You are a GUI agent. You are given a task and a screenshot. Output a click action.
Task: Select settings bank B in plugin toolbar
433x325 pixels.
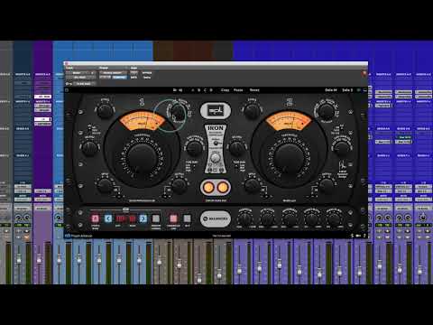point(198,90)
